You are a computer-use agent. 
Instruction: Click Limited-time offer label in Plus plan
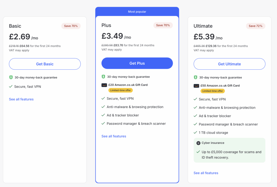[121, 90]
